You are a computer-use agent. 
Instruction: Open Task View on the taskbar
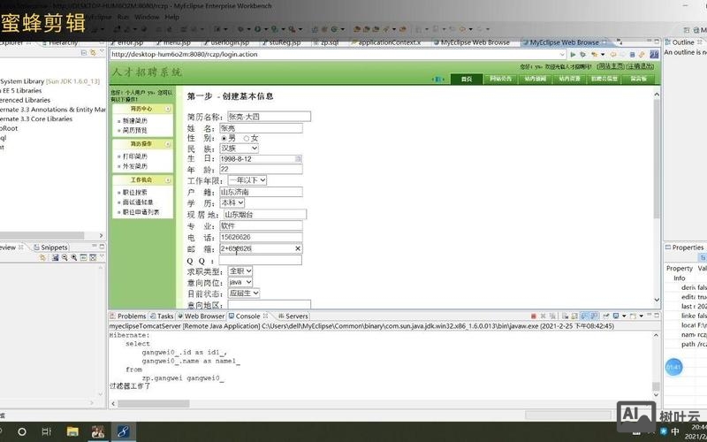coord(47,431)
